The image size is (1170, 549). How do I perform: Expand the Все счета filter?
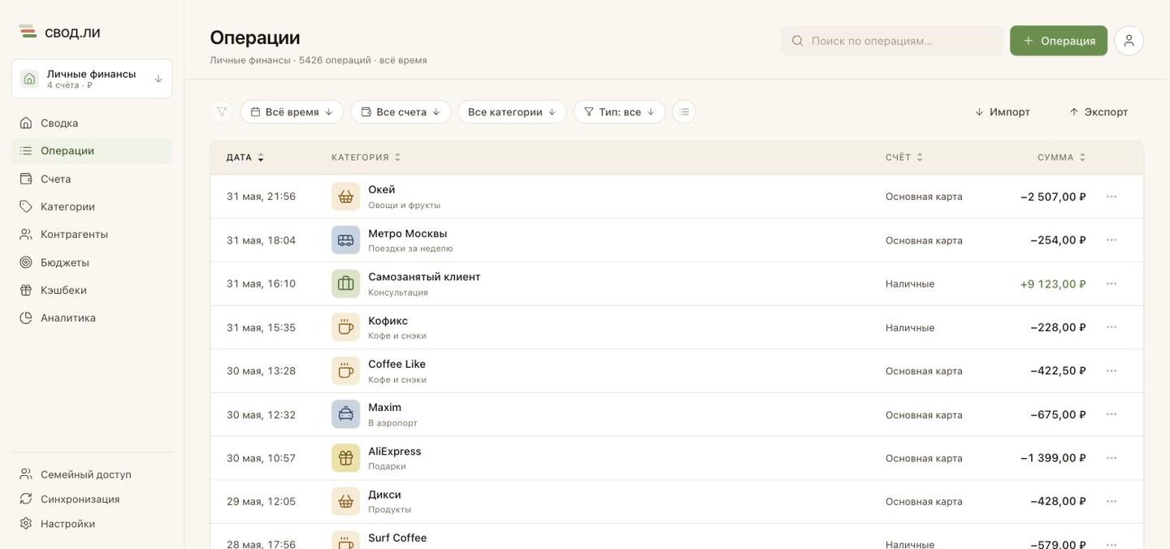[x=401, y=112]
